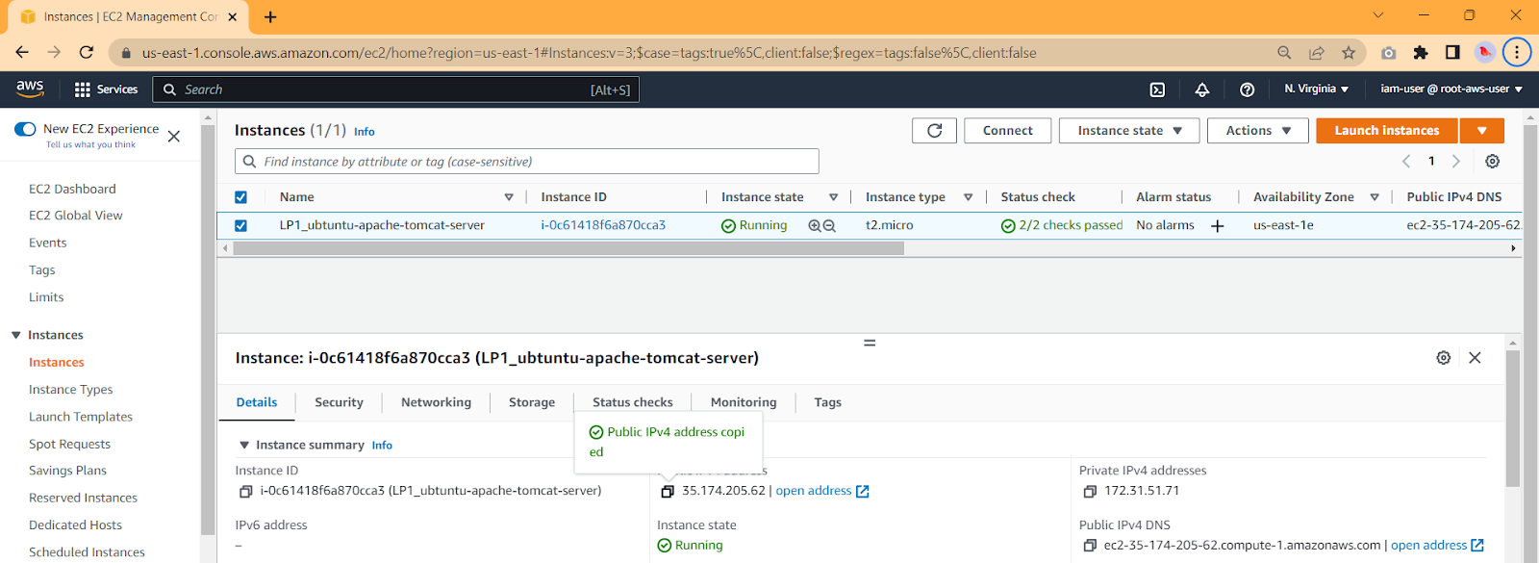
Task: Open table preferences gear beside pagination
Action: pyautogui.click(x=1492, y=161)
